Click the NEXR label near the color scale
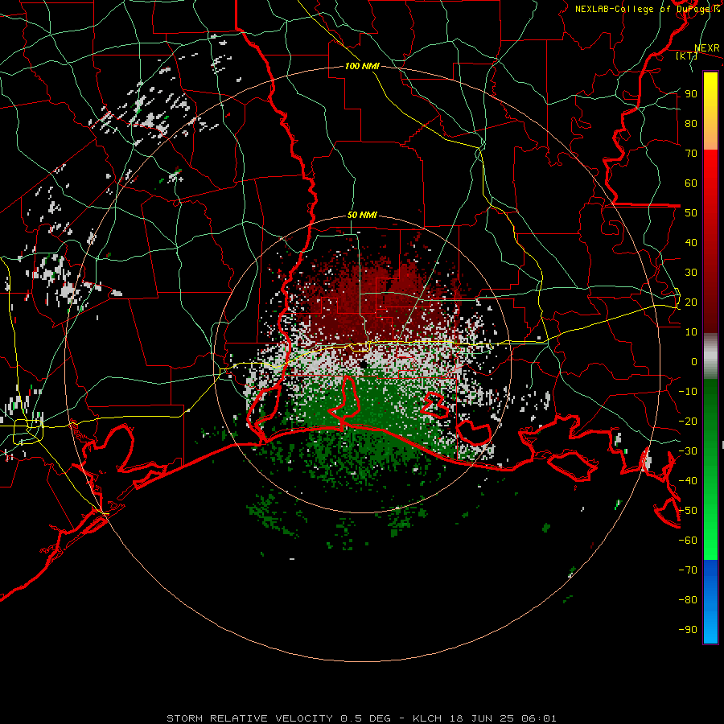Screen dimensions: 724x724 pyautogui.click(x=707, y=48)
